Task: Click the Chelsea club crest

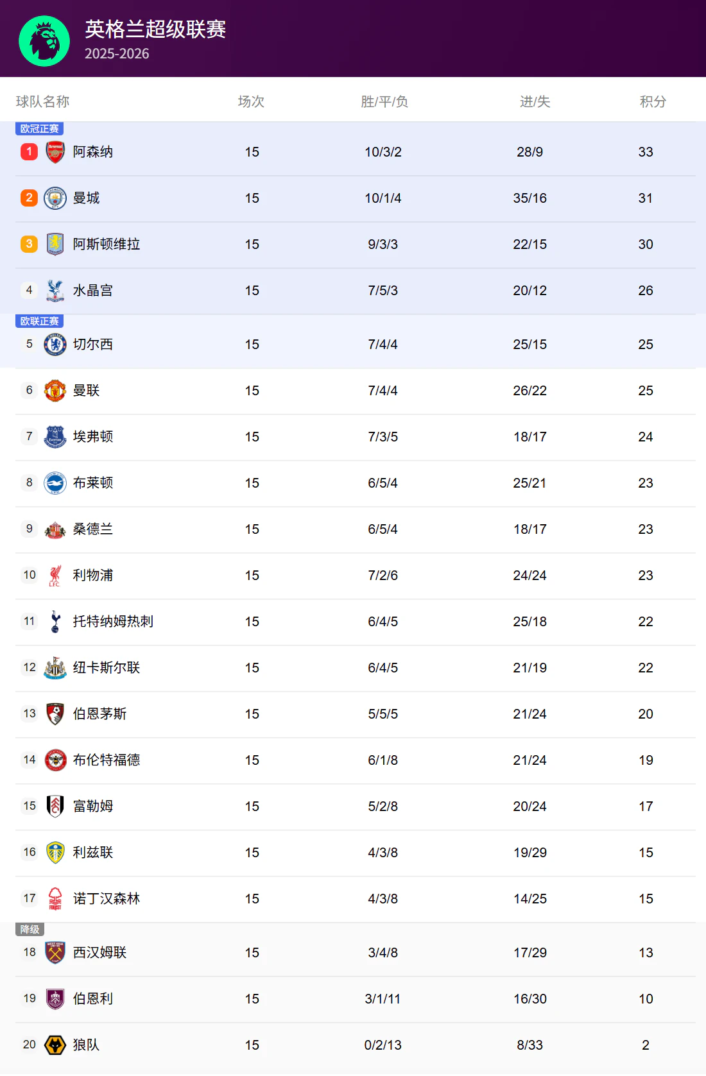Action: (x=55, y=345)
